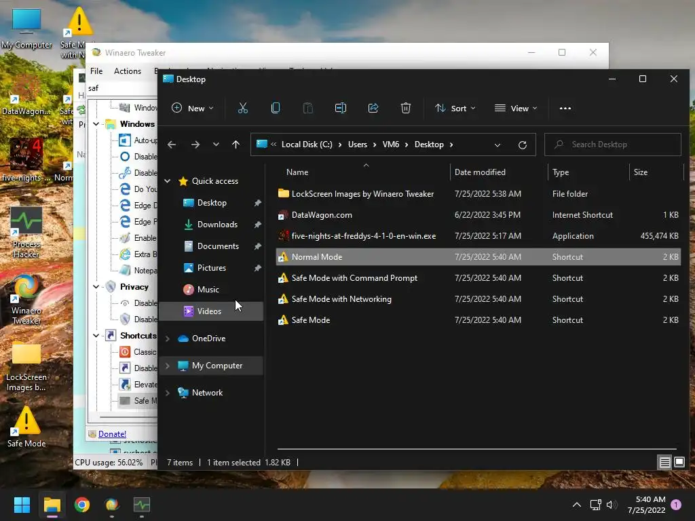Click the Donate! link in Winaero Tweaker
Image resolution: width=695 pixels, height=521 pixels.
[112, 434]
